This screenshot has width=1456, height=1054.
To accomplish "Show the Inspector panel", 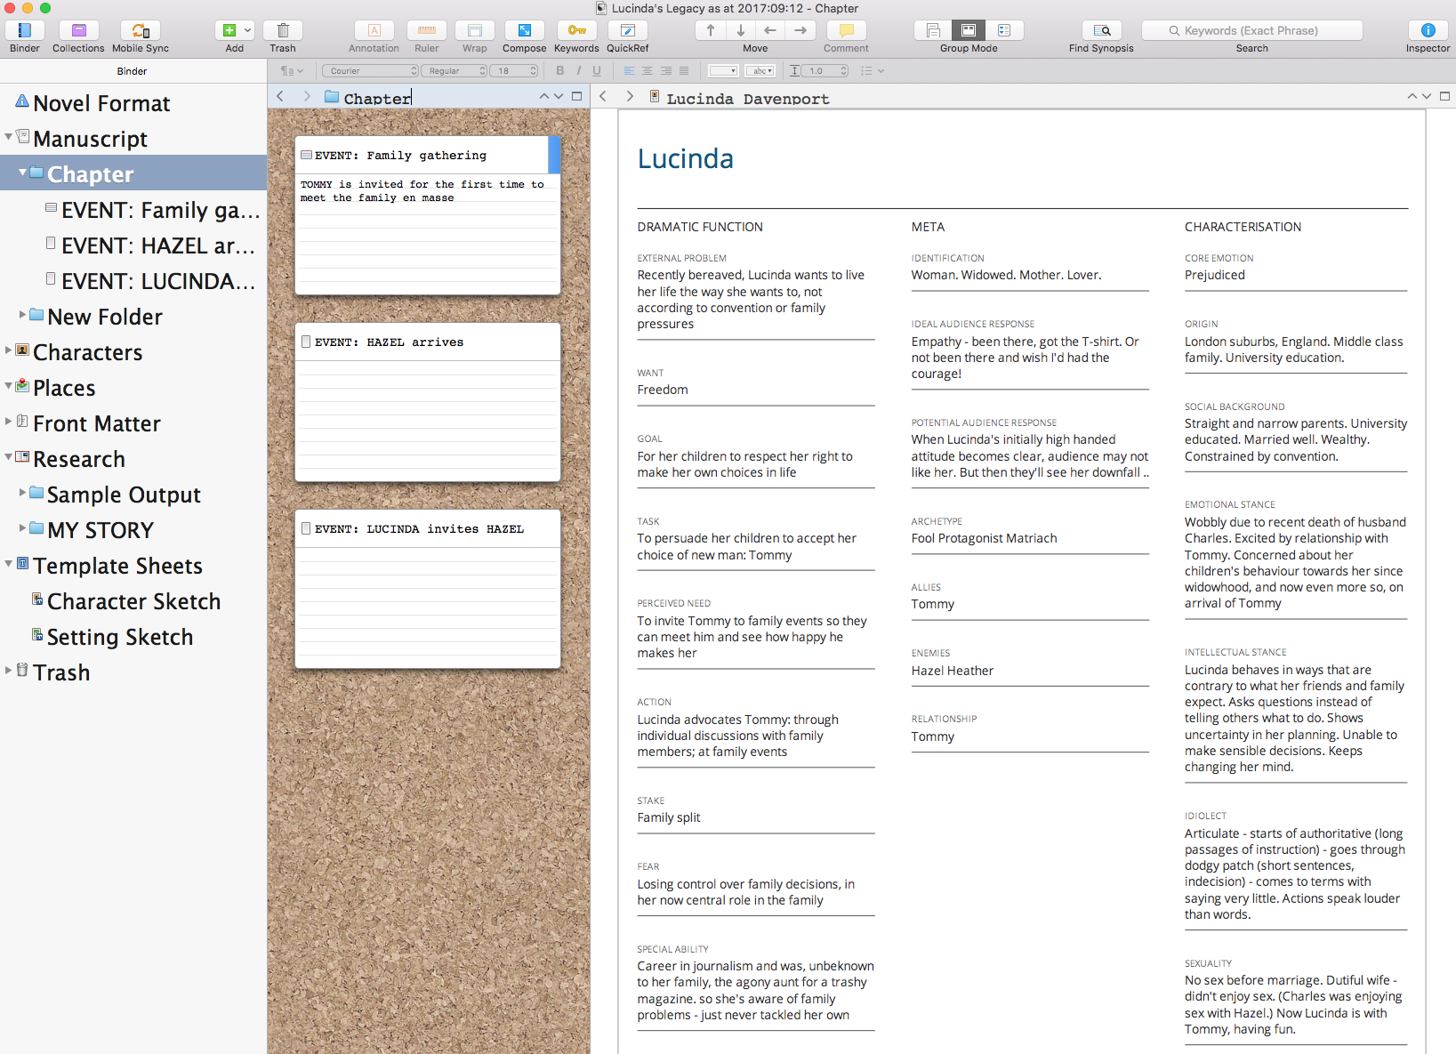I will 1428,30.
